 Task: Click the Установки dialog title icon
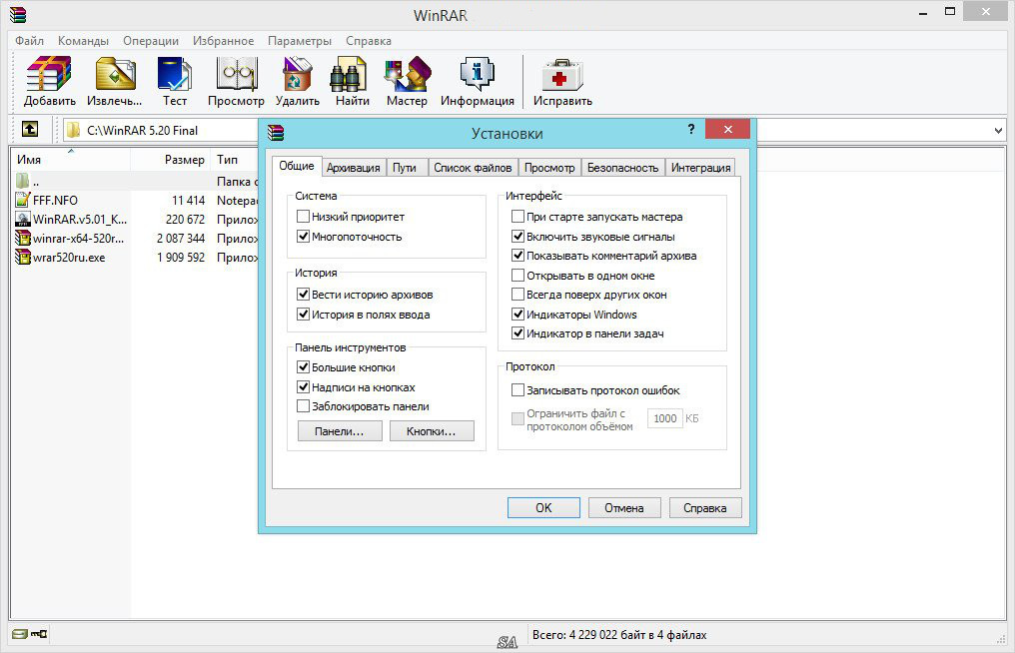pos(276,132)
